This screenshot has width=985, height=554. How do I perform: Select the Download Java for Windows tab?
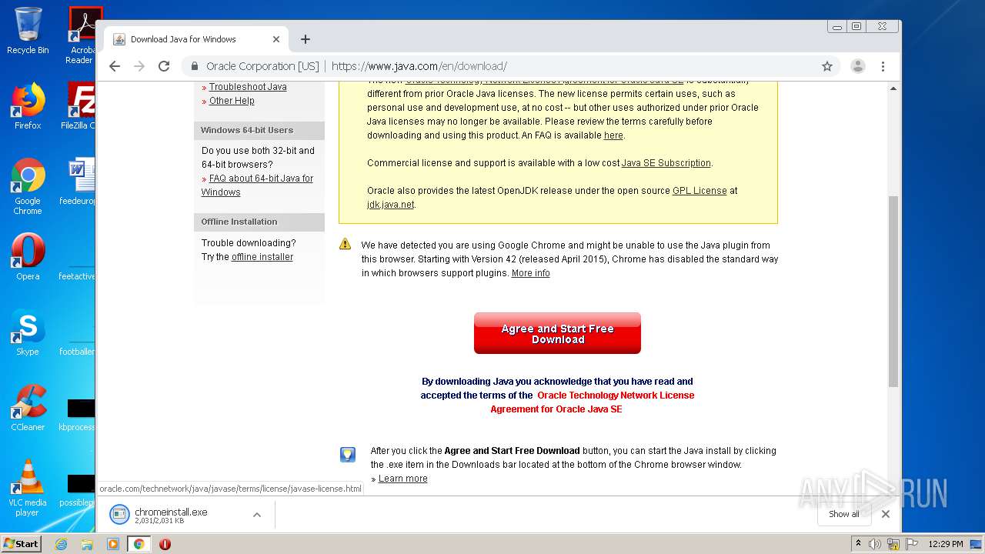[196, 39]
